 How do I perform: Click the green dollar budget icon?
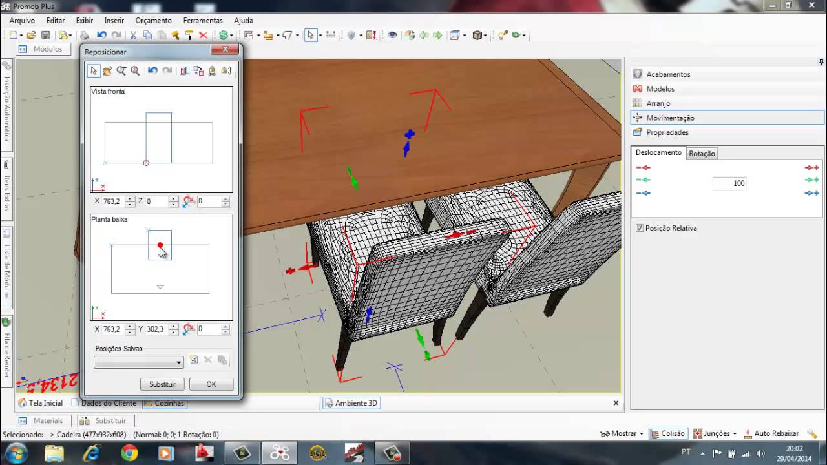(x=224, y=36)
